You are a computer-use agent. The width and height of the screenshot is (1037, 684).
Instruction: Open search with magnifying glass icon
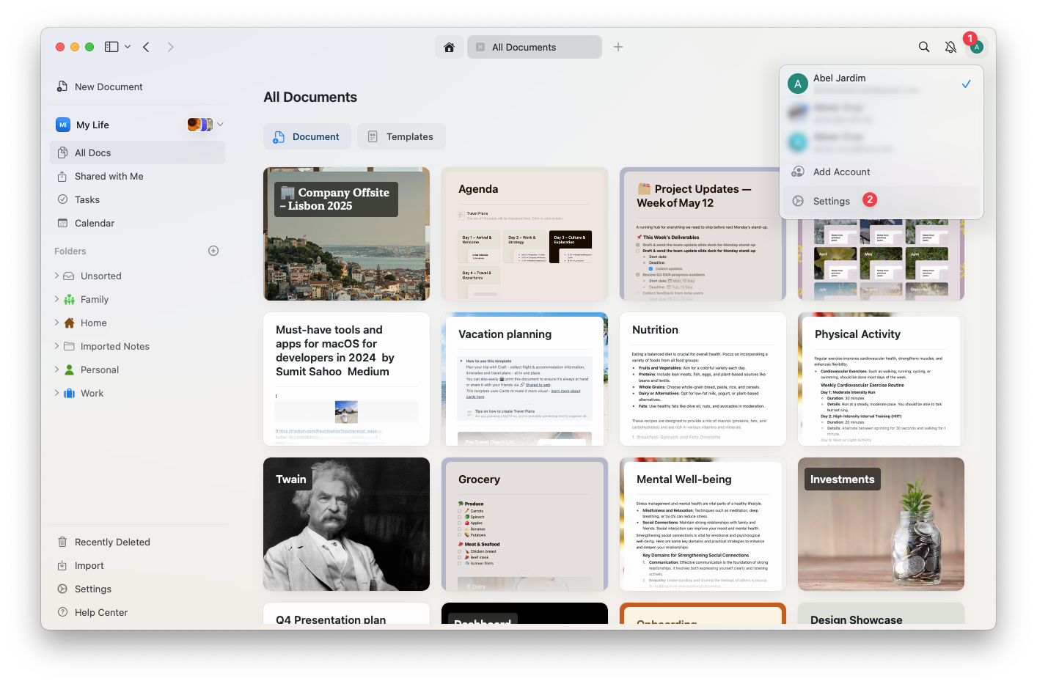pyautogui.click(x=924, y=47)
